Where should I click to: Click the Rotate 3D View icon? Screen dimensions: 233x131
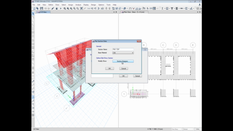[99, 8]
